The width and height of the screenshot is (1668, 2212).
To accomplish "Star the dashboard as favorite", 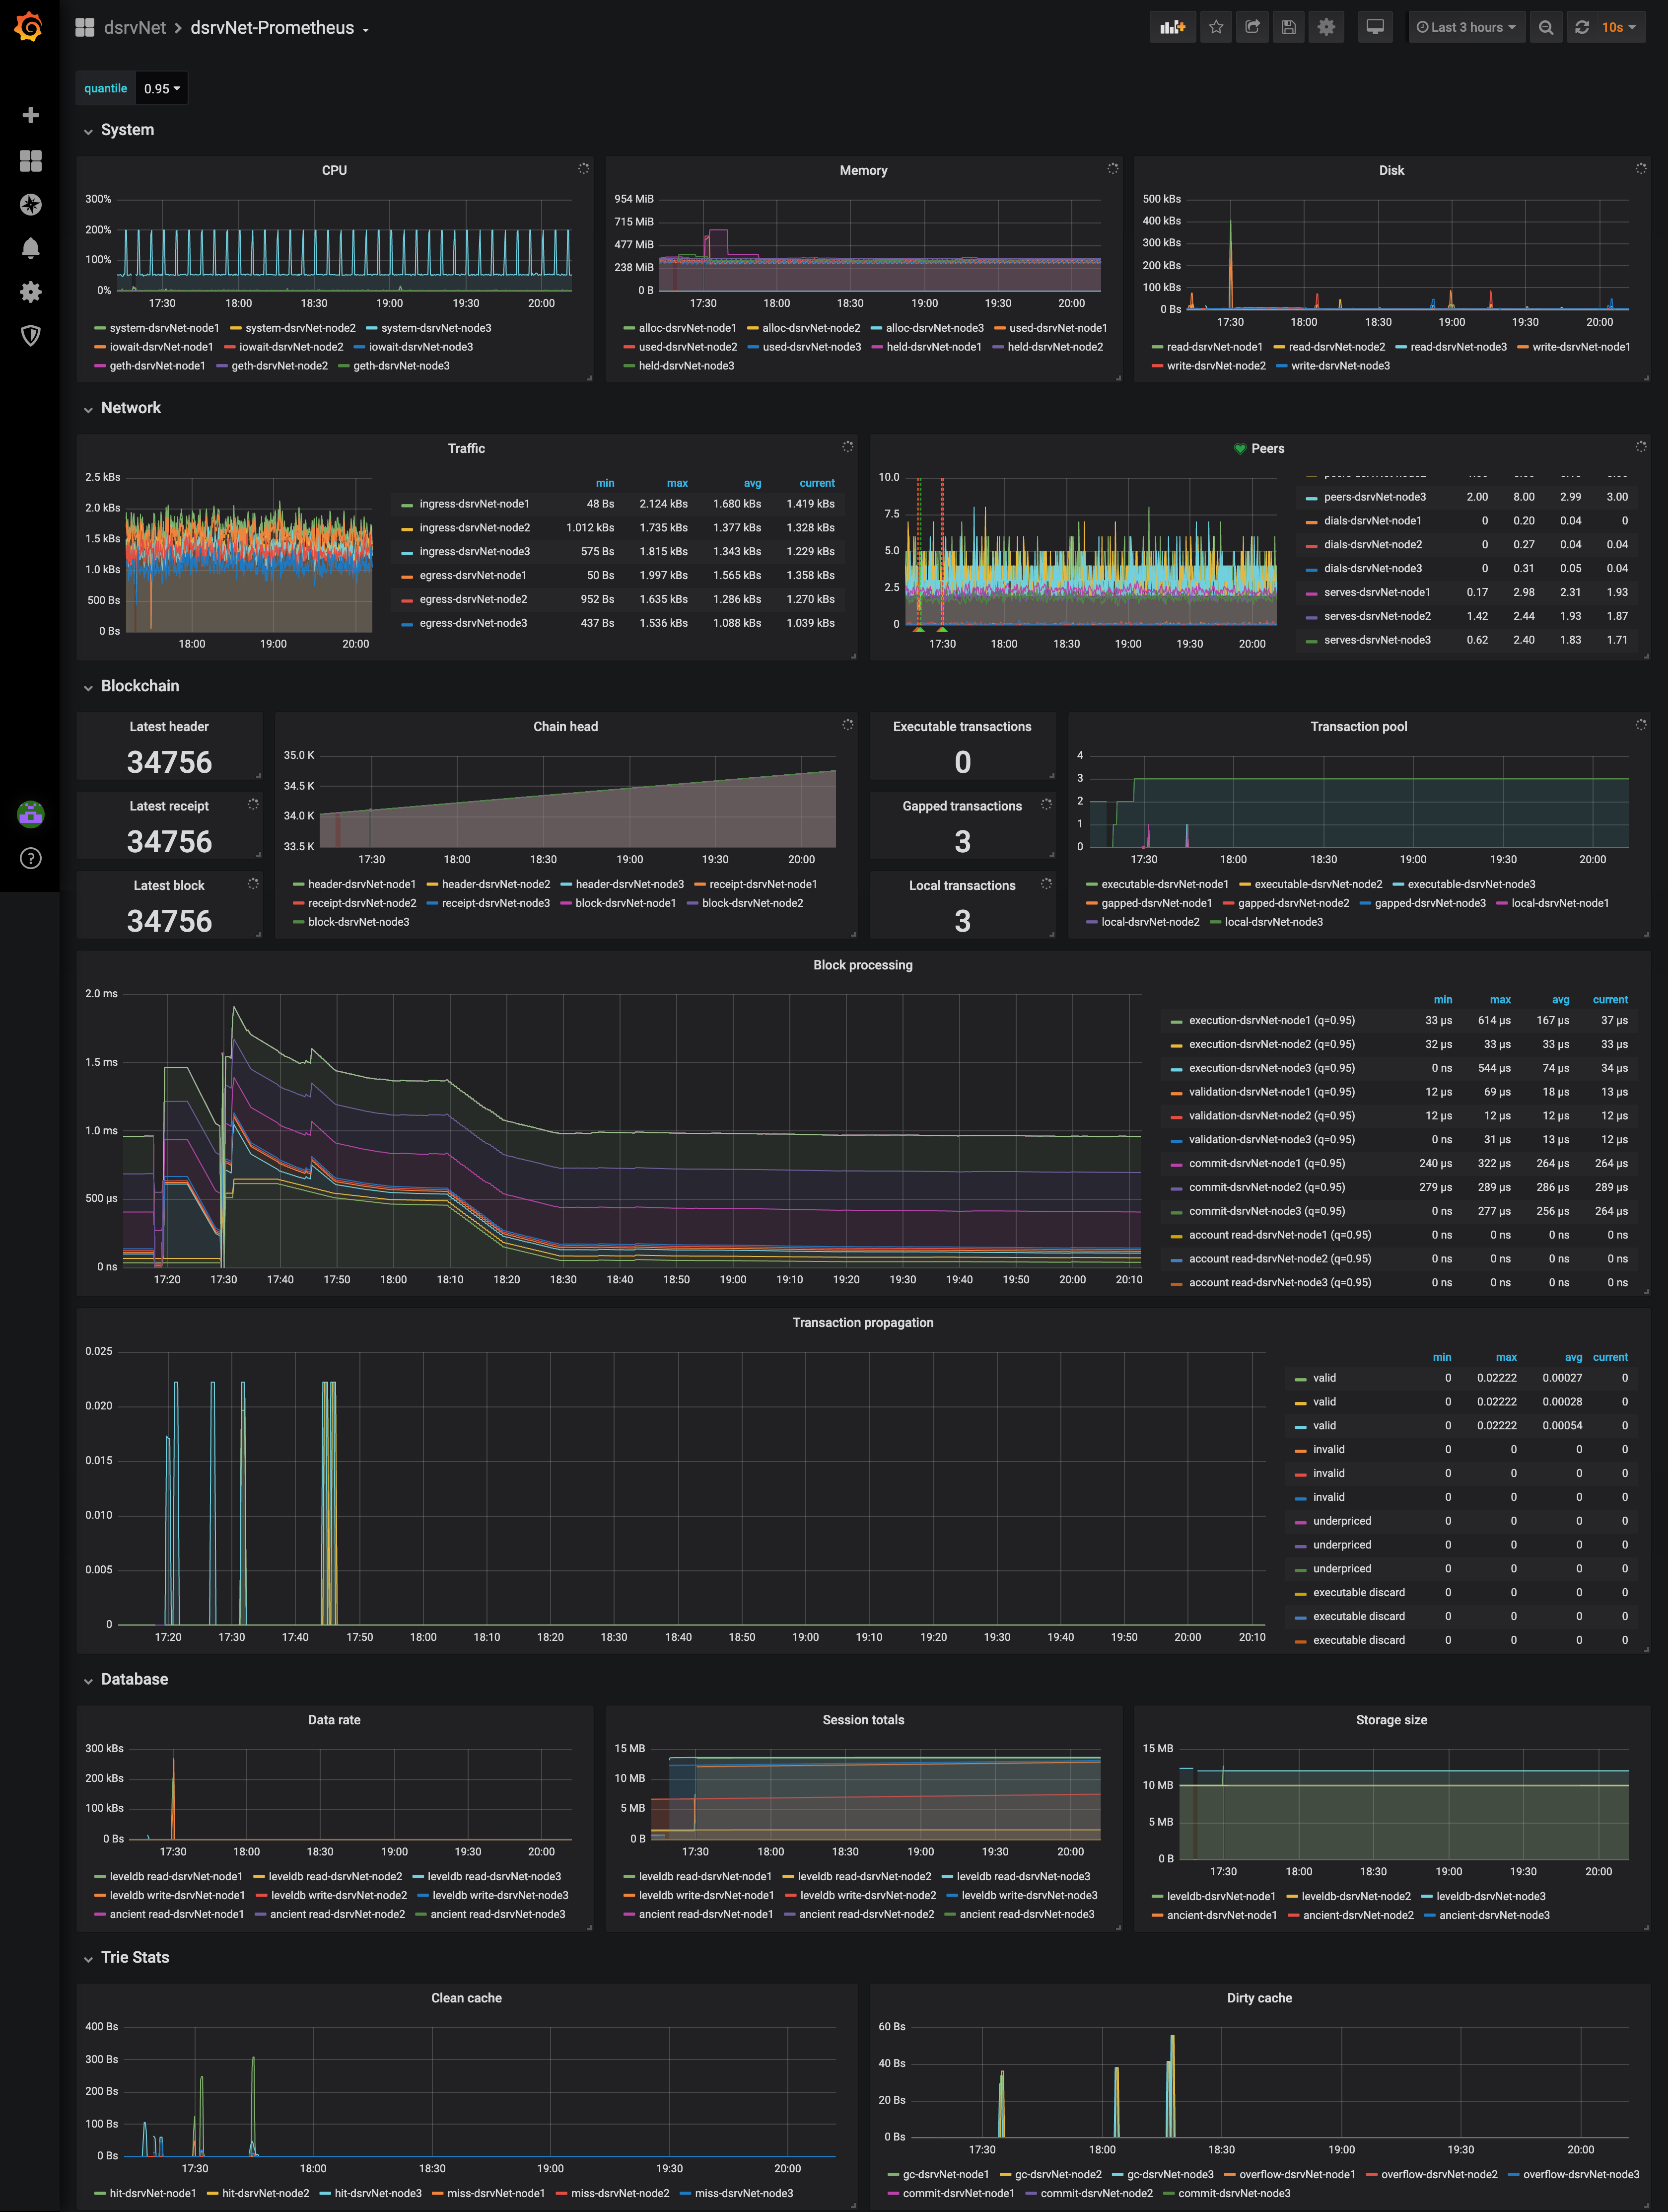I will point(1216,27).
